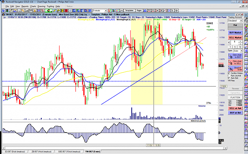
Task: Toggle the Auto Journal checkbox
Action: coord(229,76)
